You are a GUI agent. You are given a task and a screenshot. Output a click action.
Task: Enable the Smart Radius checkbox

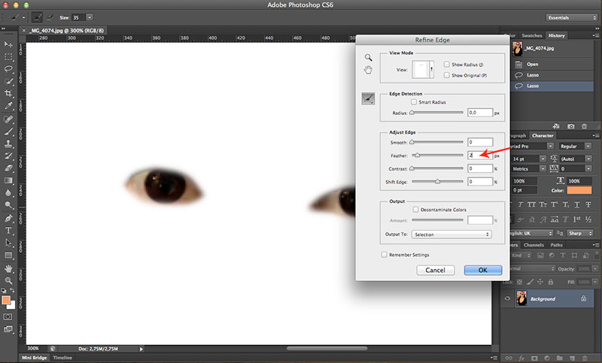[414, 101]
